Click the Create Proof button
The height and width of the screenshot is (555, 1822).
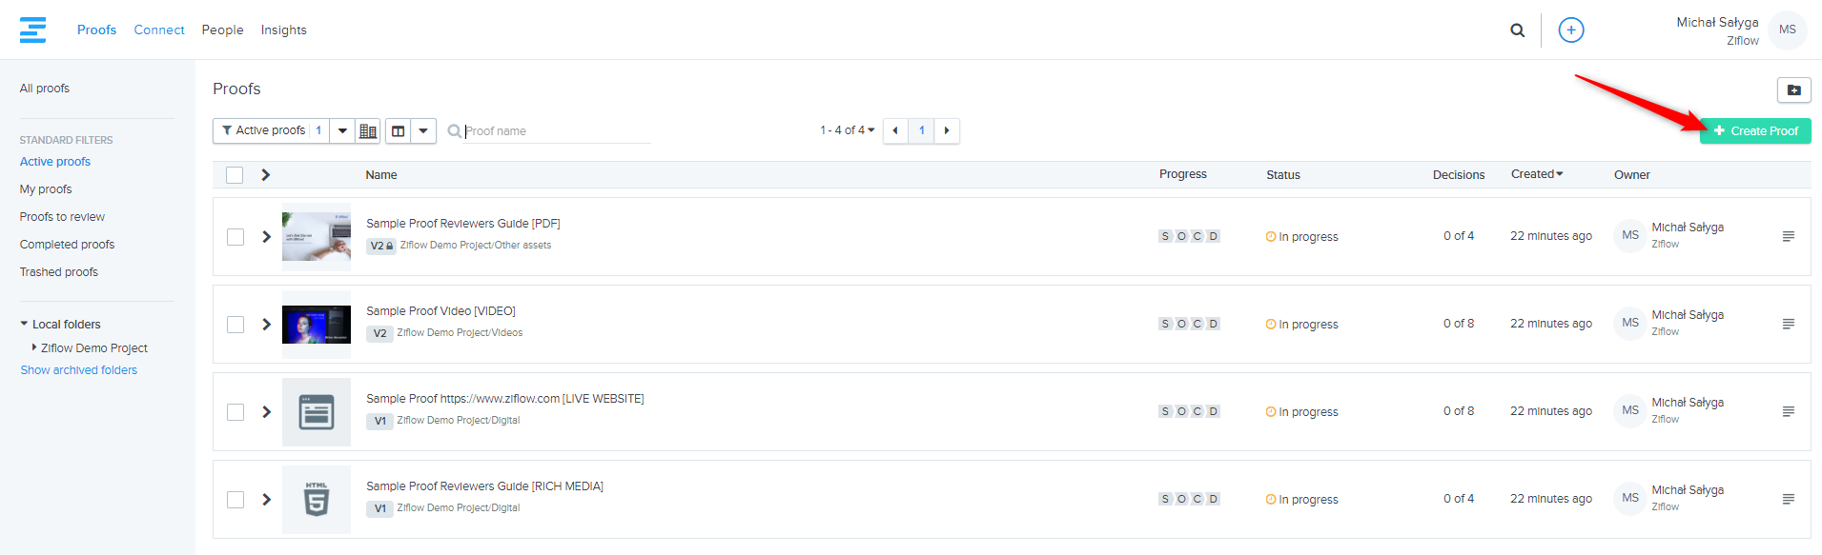point(1754,131)
